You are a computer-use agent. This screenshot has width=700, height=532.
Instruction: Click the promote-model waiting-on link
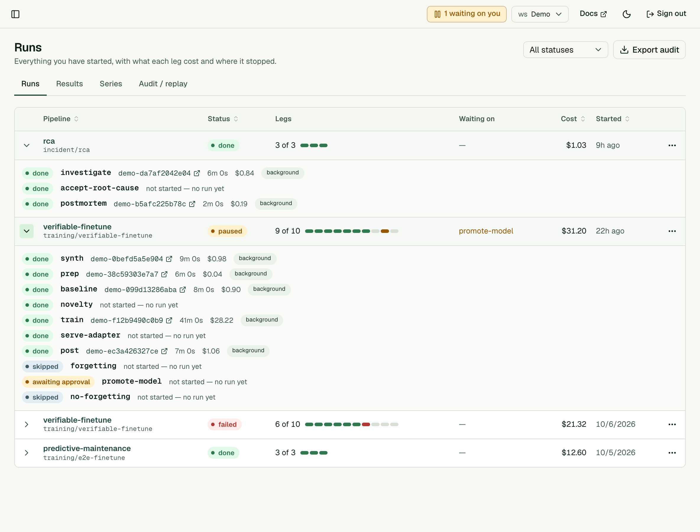[486, 231]
